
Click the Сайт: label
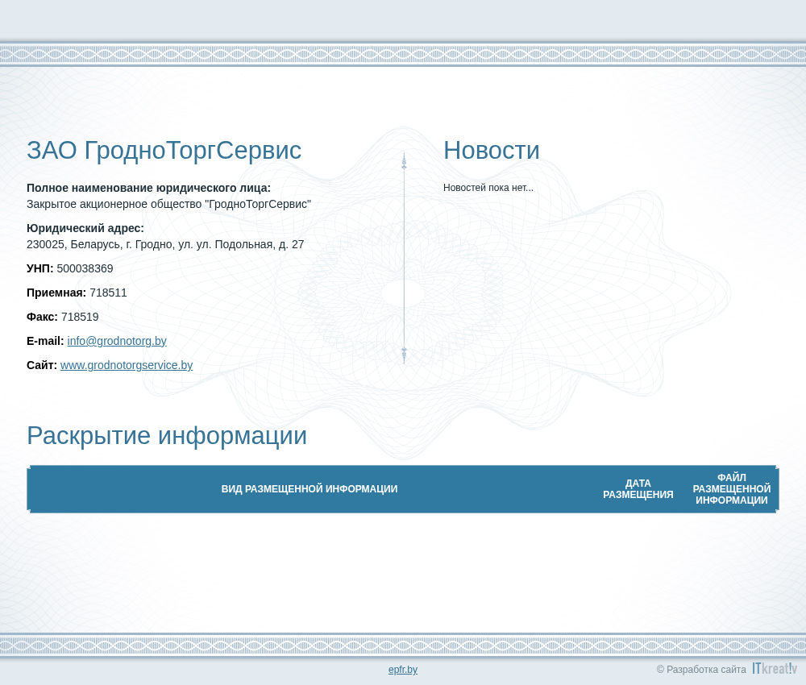pyautogui.click(x=42, y=365)
